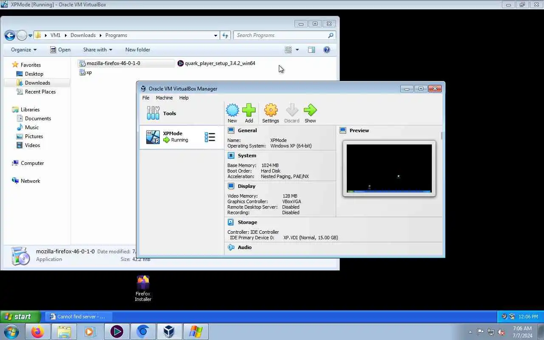544x340 pixels.
Task: Click the volume icon in system tray
Action: coord(501,332)
